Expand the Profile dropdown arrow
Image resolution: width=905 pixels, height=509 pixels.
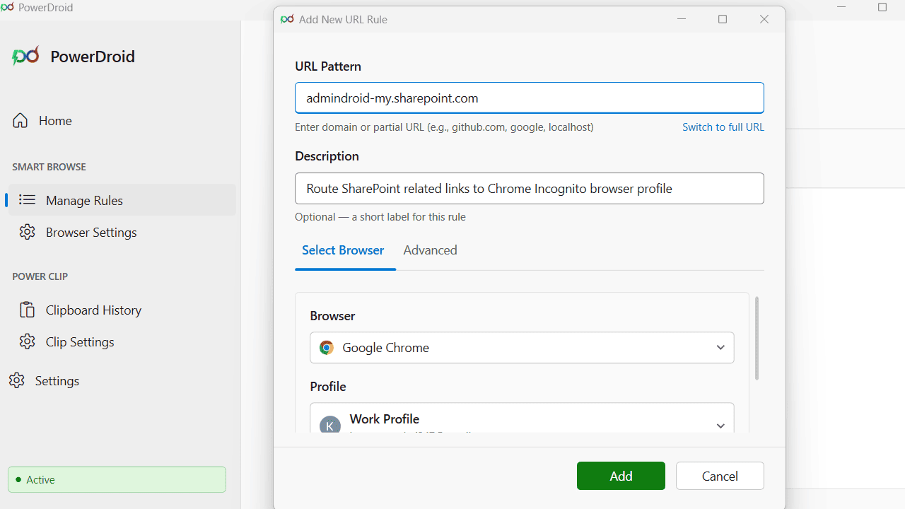(720, 426)
